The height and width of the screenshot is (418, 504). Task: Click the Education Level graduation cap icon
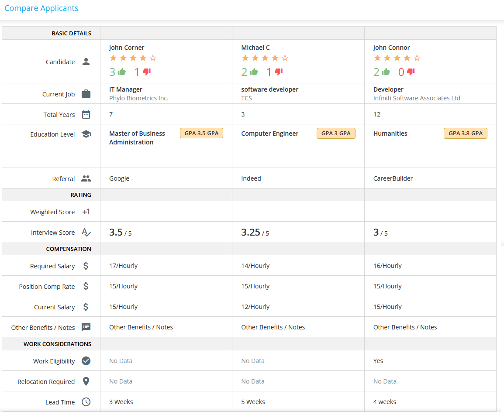coord(86,134)
